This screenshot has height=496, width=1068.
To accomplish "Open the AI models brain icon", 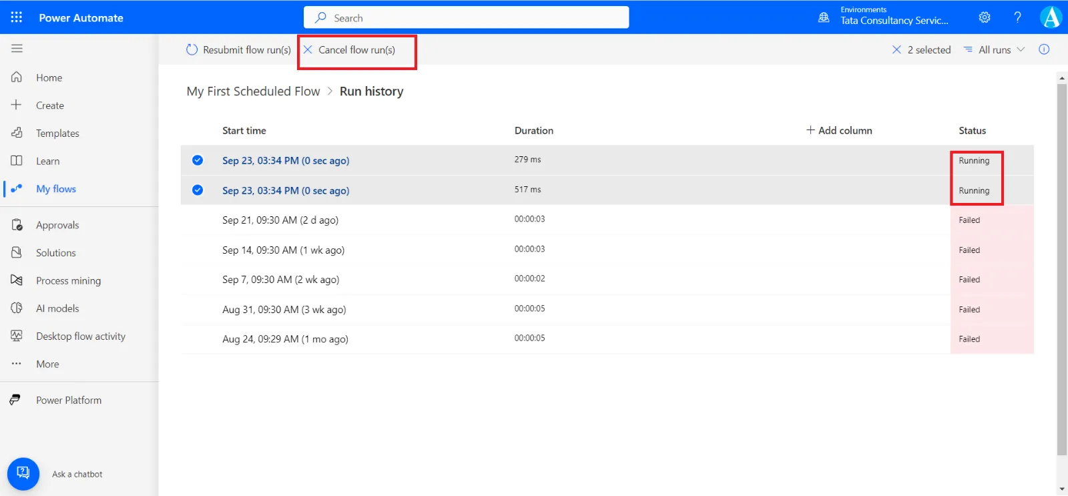I will pos(17,308).
